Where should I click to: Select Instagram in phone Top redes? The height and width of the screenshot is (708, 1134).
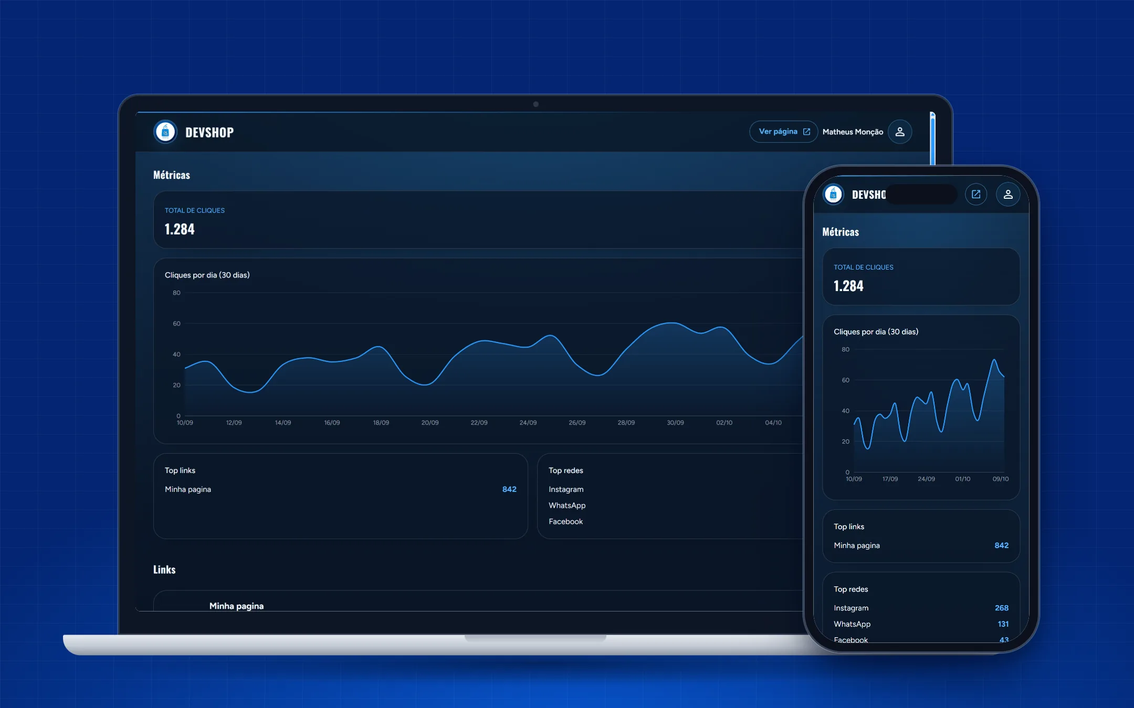point(851,608)
